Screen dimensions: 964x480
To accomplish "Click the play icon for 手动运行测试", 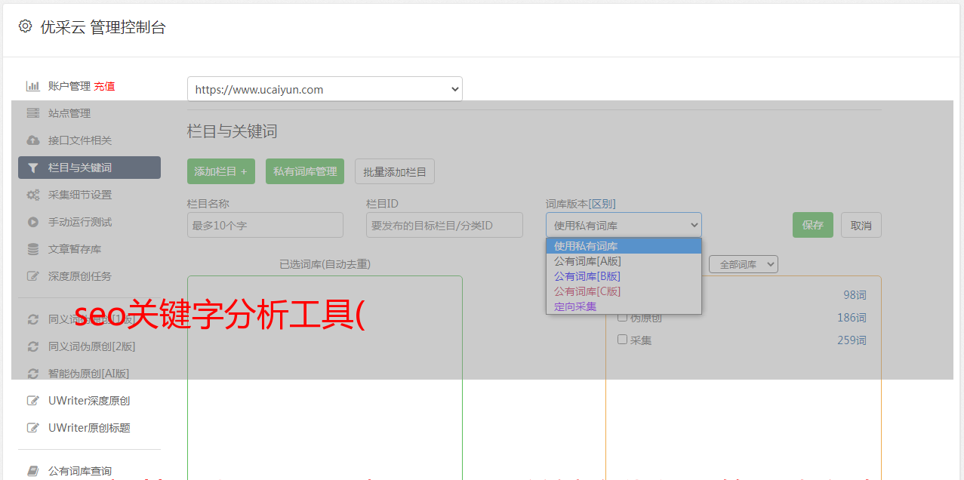I will (x=32, y=222).
